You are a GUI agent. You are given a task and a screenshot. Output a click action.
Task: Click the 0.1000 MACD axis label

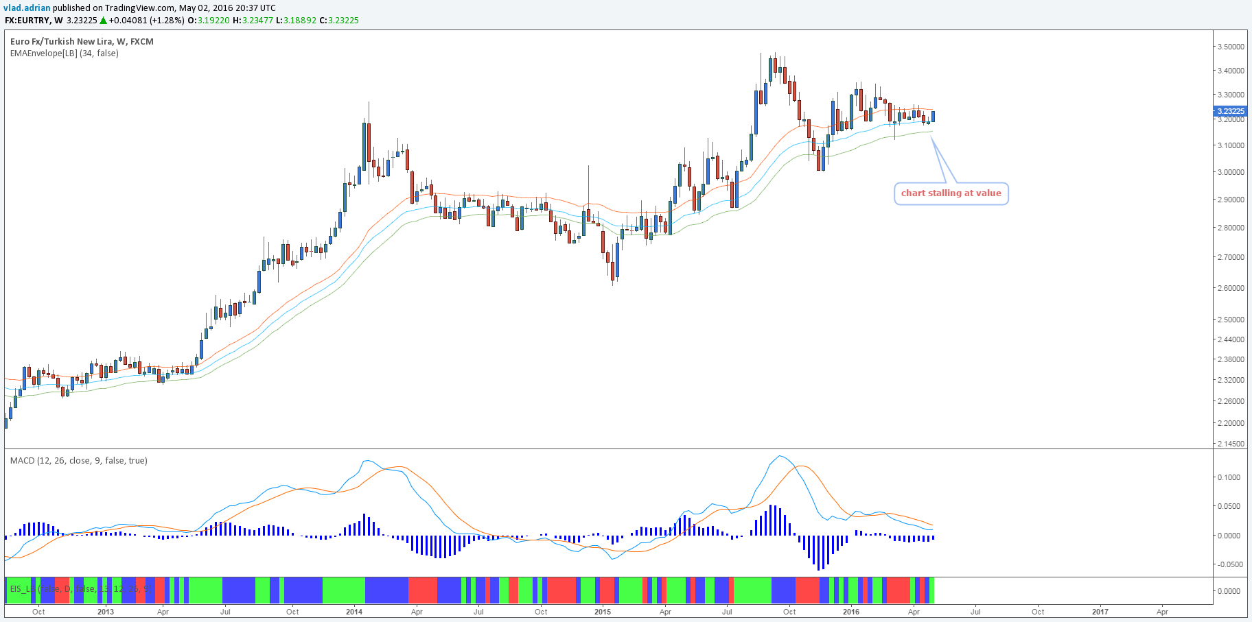point(1230,477)
